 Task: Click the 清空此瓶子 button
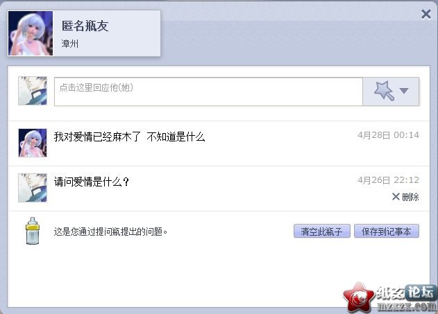(x=322, y=232)
